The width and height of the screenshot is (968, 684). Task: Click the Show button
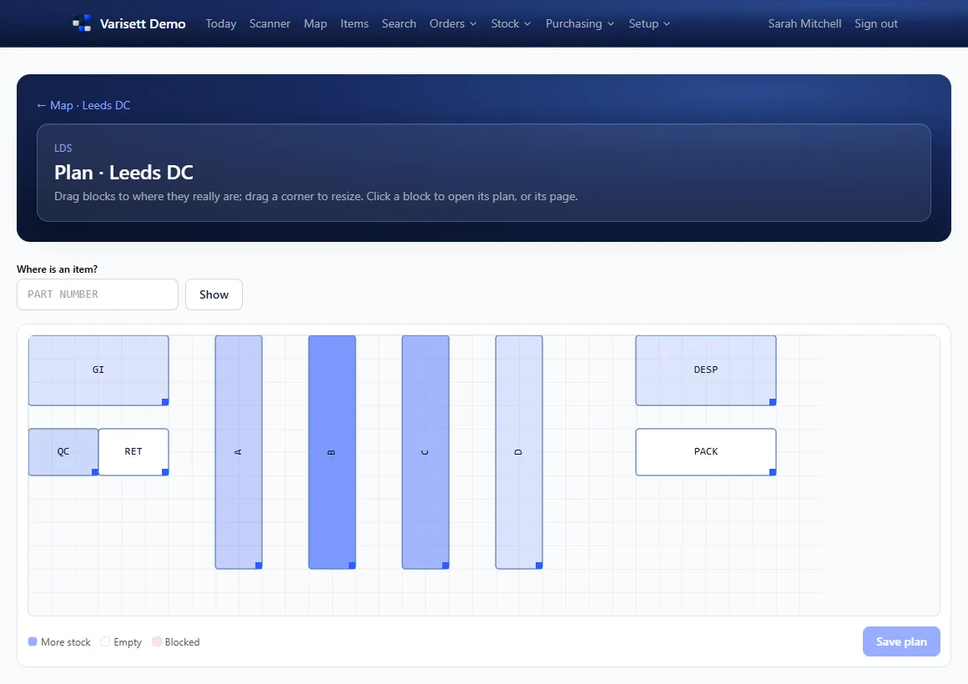click(214, 294)
